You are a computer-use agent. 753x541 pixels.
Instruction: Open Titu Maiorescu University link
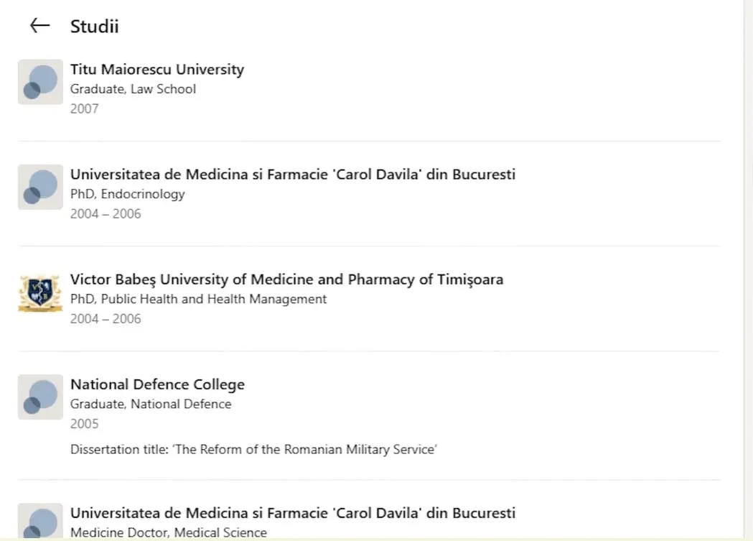157,69
